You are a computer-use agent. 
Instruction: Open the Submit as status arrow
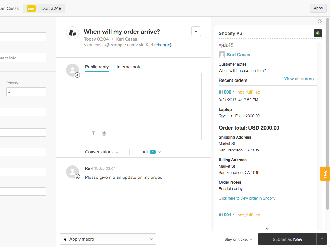point(322,239)
